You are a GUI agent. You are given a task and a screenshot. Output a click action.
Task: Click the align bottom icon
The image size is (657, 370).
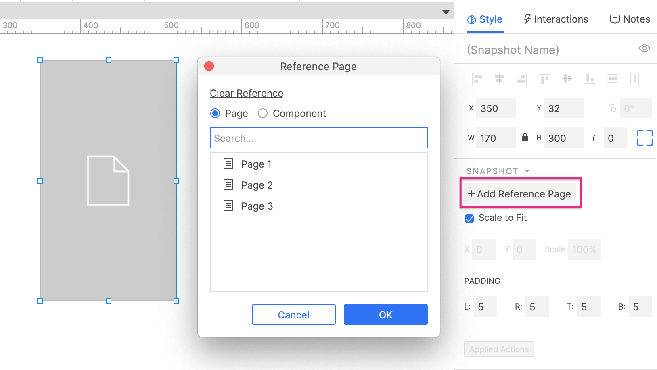click(x=590, y=79)
